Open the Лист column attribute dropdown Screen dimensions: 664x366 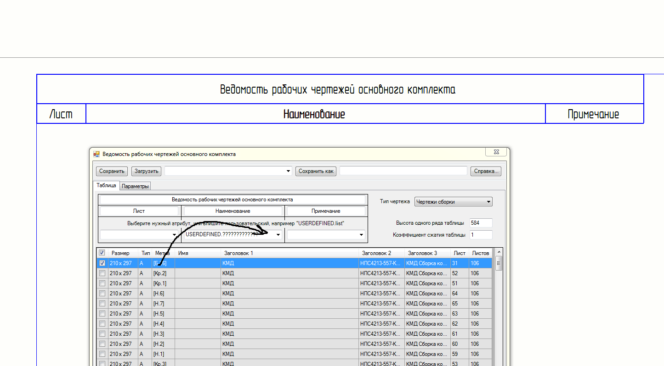coord(174,235)
